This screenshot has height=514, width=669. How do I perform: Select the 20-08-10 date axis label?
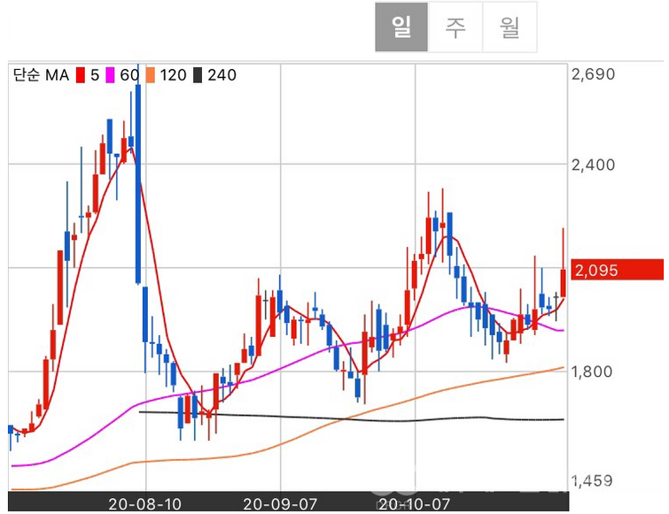[144, 503]
